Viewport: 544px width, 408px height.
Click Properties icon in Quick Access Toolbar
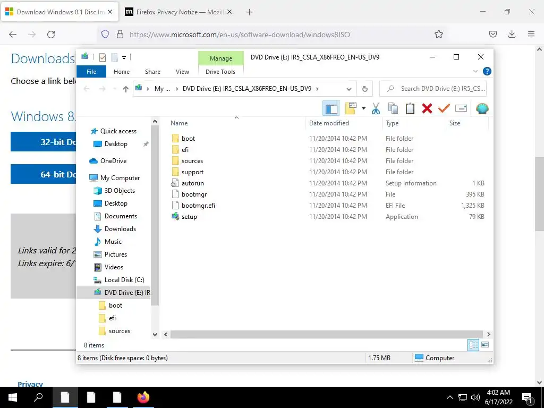[x=103, y=57]
